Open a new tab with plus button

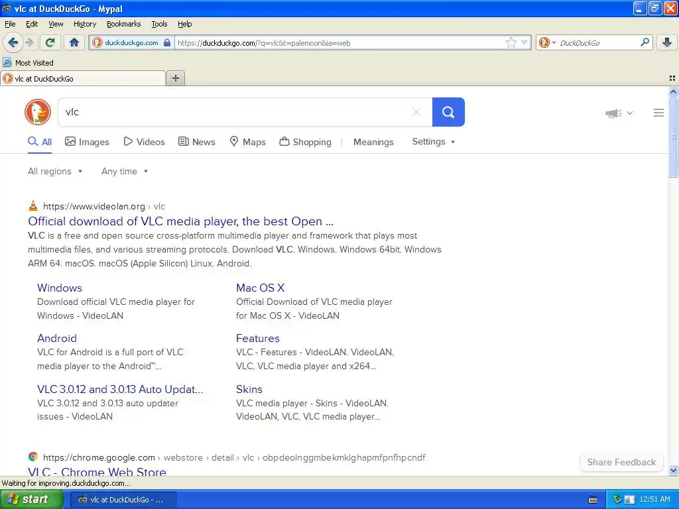[x=175, y=78]
